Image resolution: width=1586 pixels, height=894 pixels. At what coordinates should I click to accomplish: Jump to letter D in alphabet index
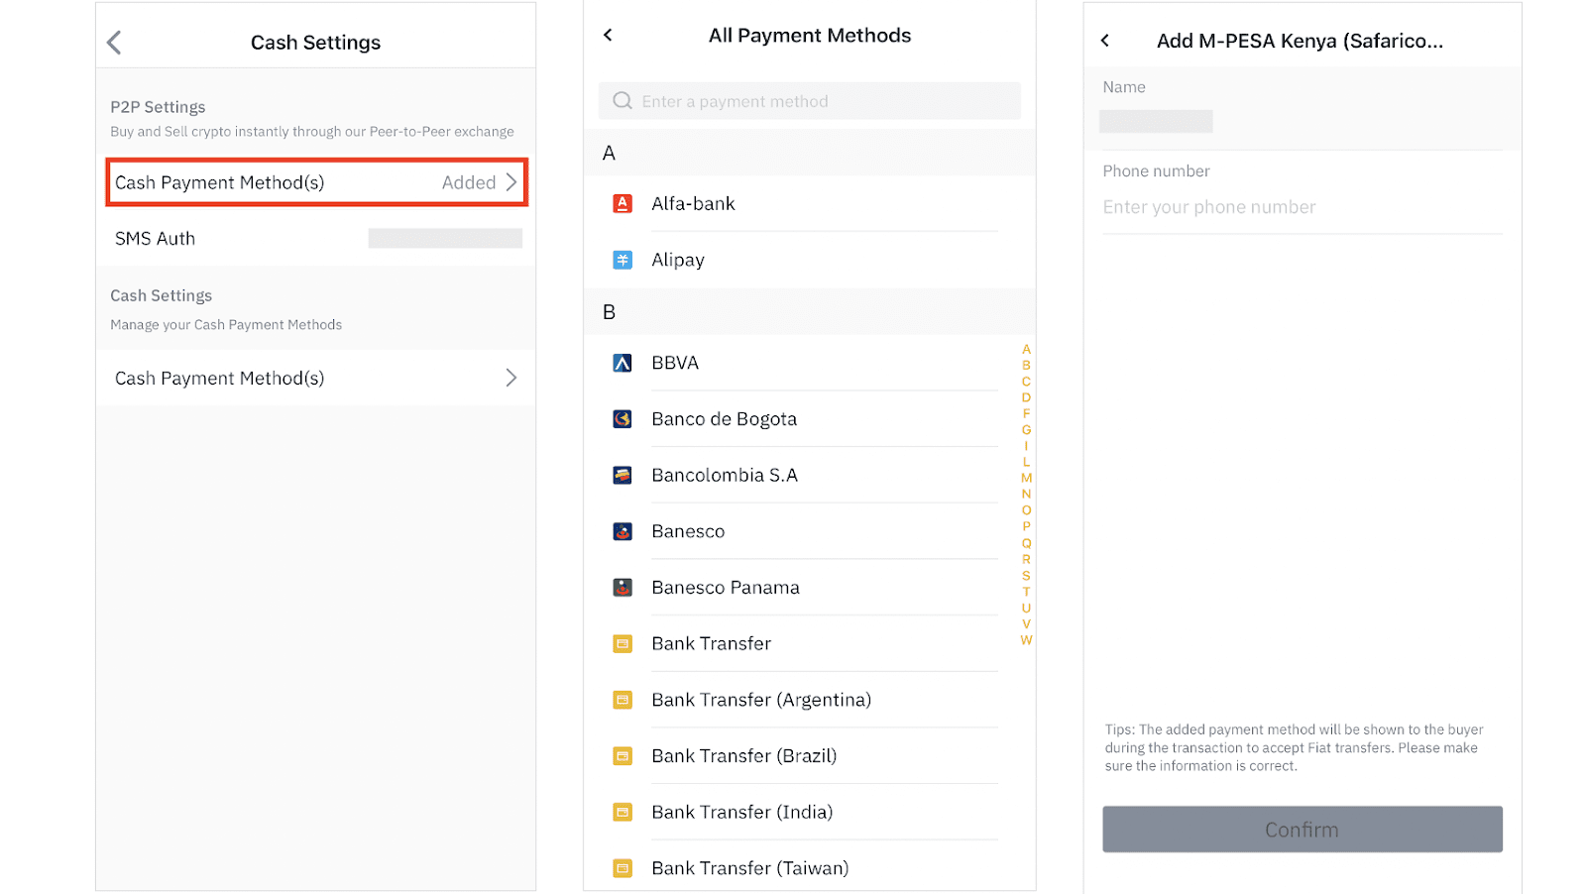pyautogui.click(x=1026, y=397)
